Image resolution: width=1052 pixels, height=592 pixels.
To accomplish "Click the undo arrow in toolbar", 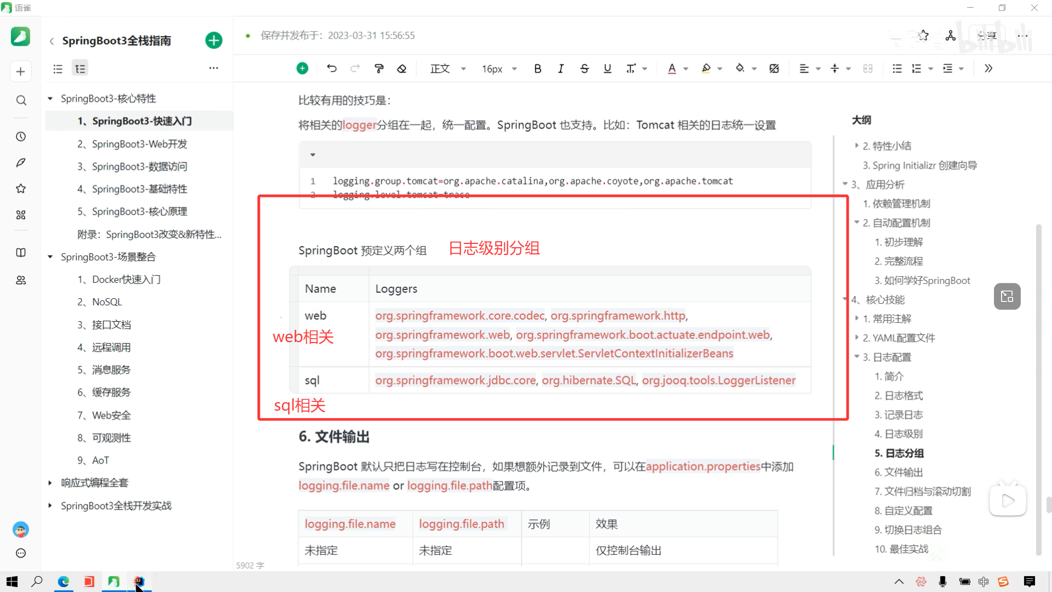I will coord(331,69).
